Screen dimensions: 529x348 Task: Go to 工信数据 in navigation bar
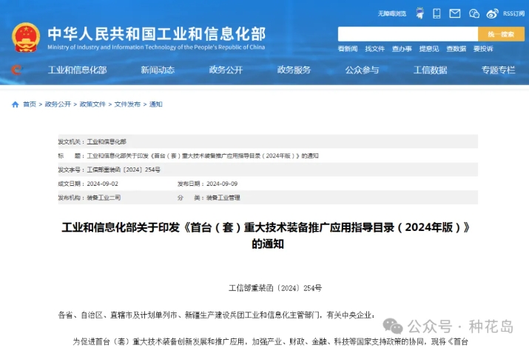[x=430, y=70]
